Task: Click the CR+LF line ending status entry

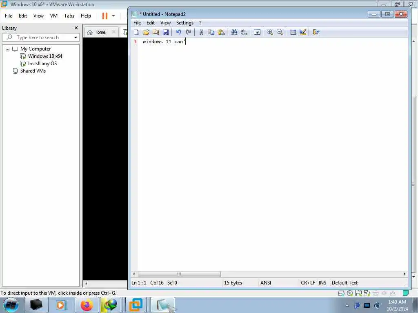Action: point(308,283)
